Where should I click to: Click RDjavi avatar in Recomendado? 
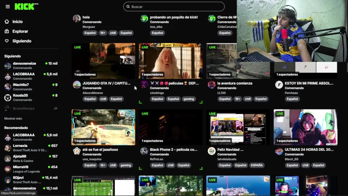click(x=8, y=180)
